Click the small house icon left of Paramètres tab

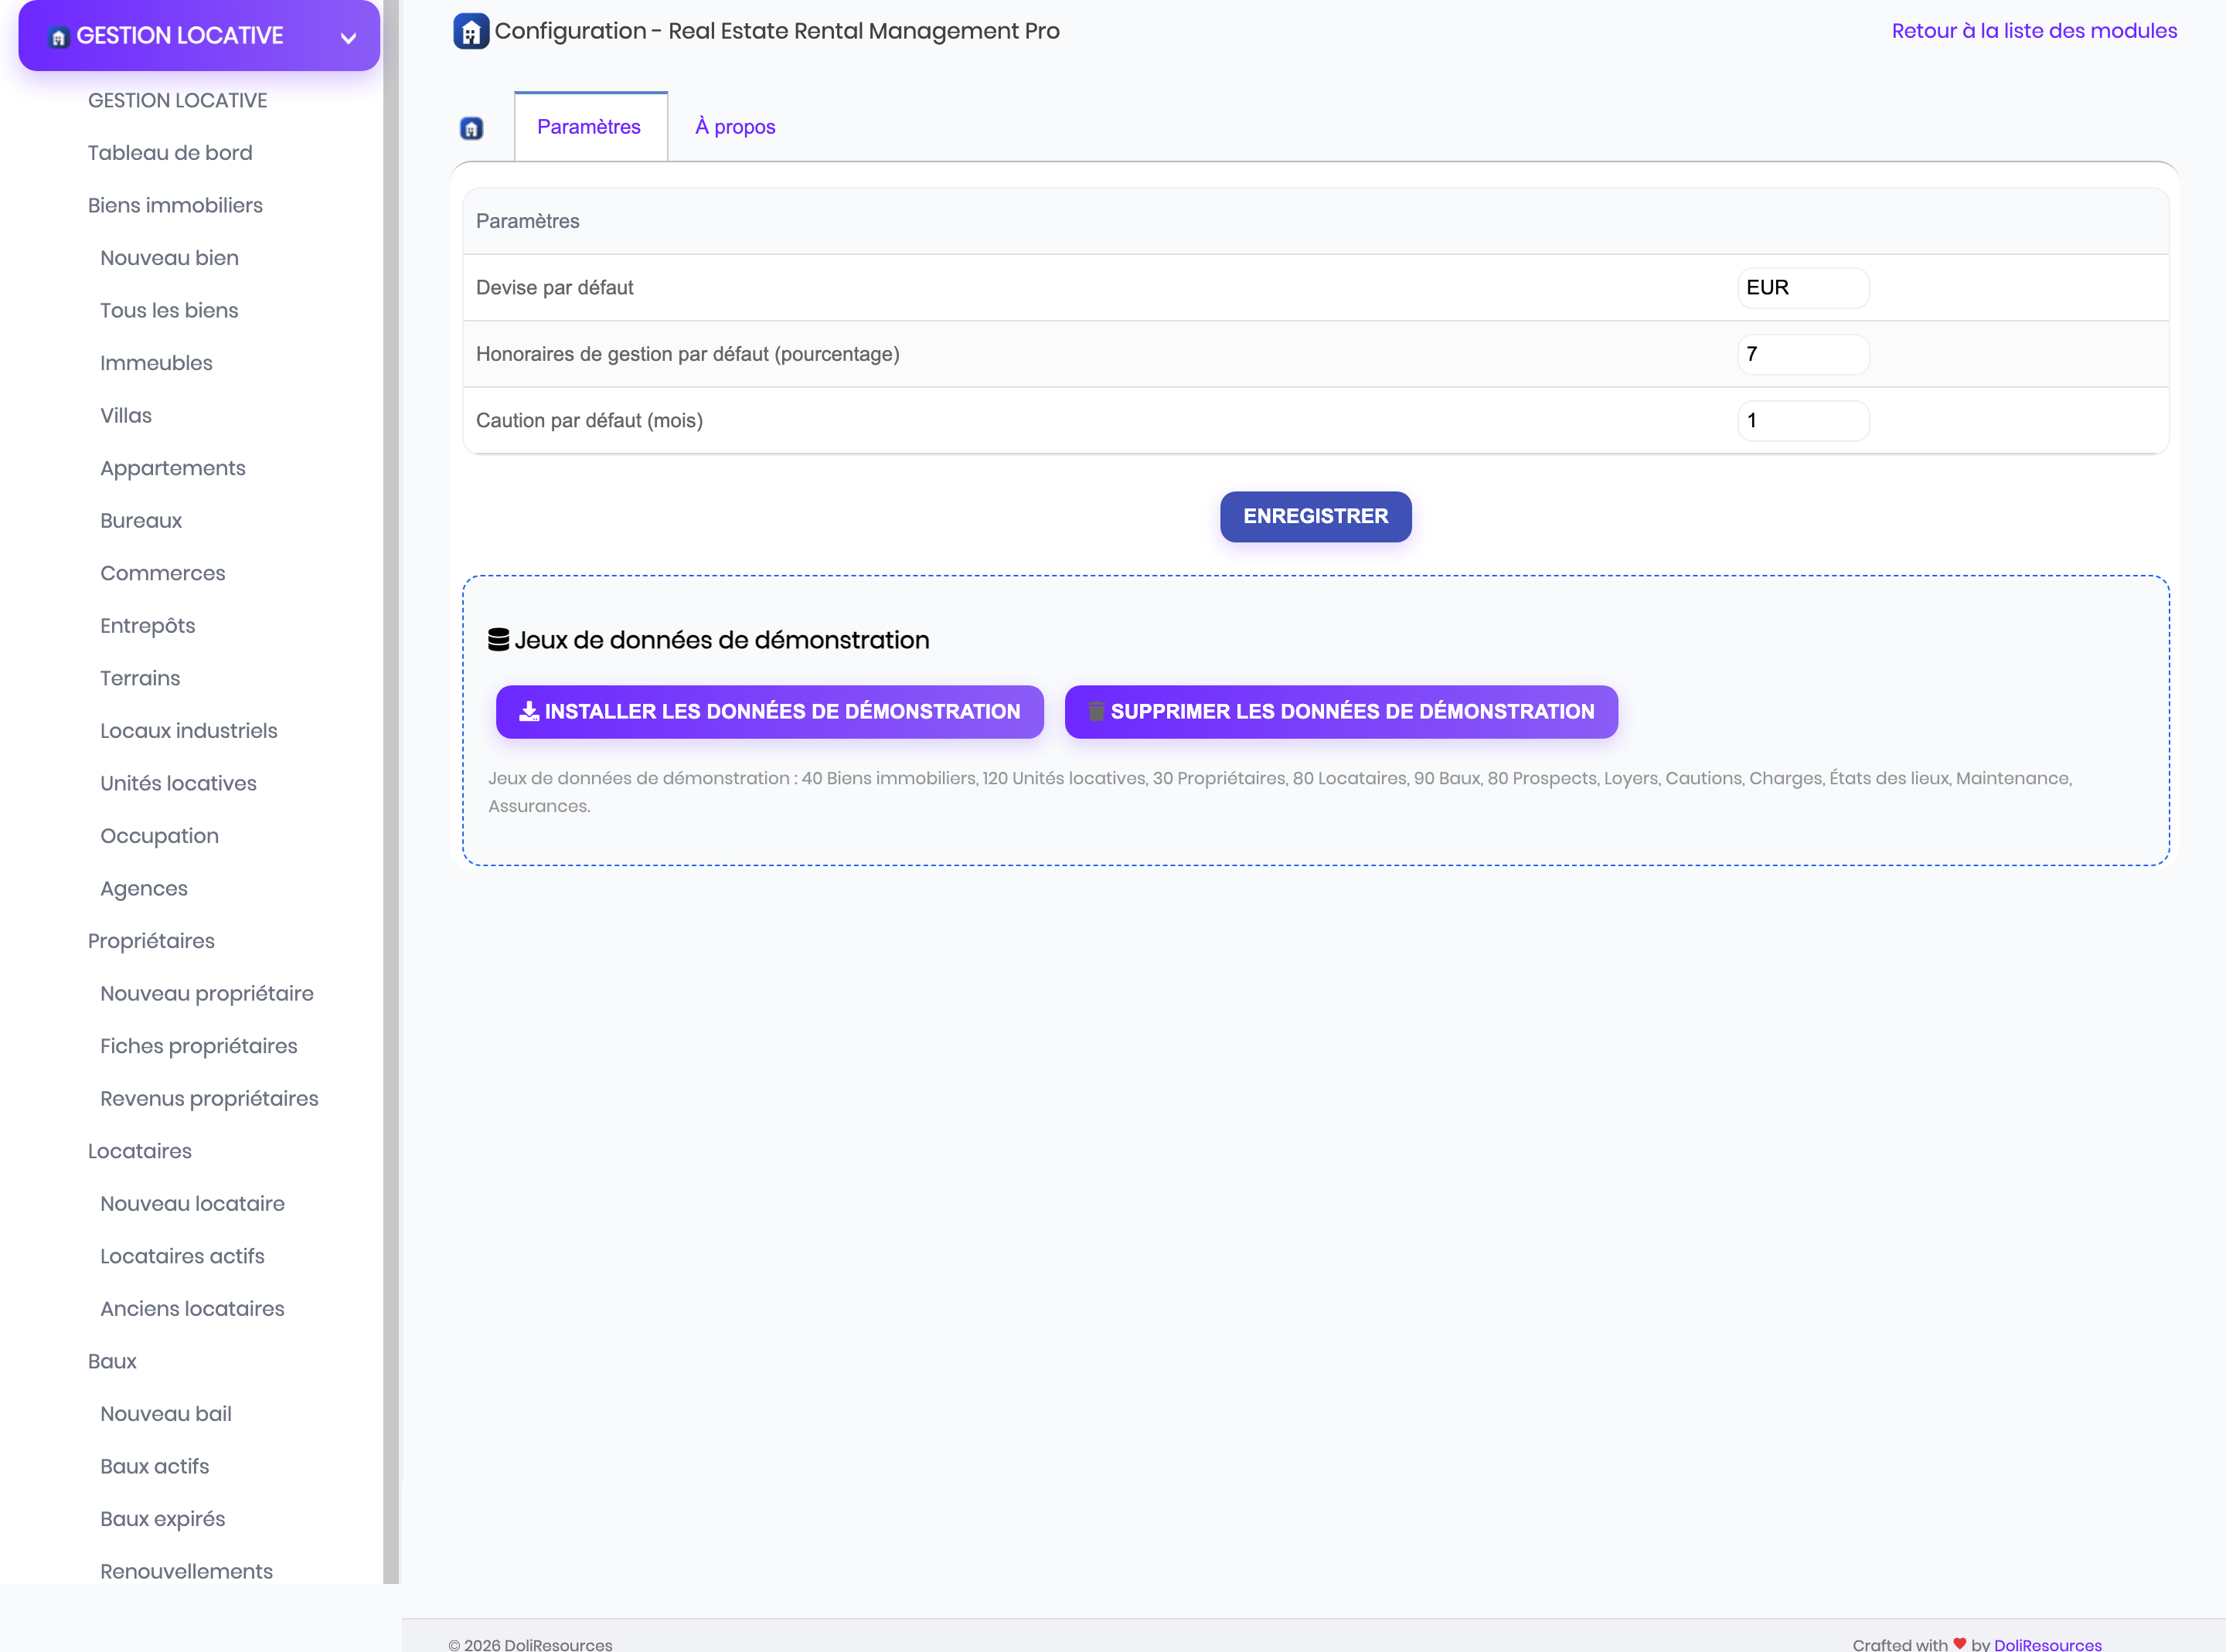point(471,128)
